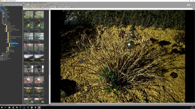Open the Bearbeiten menu
The image size is (195, 109).
pos(5,3)
